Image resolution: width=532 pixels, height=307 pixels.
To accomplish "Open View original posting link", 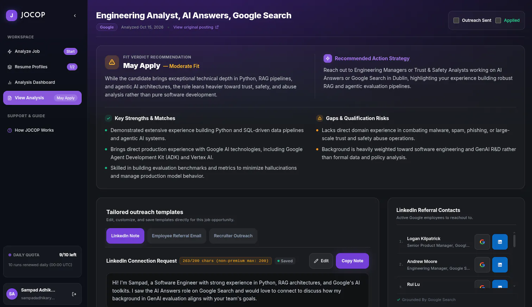I will [196, 27].
